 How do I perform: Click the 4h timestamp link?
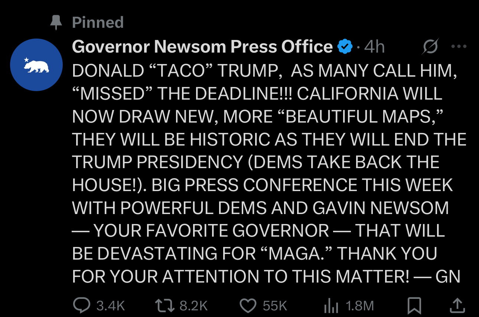click(374, 47)
